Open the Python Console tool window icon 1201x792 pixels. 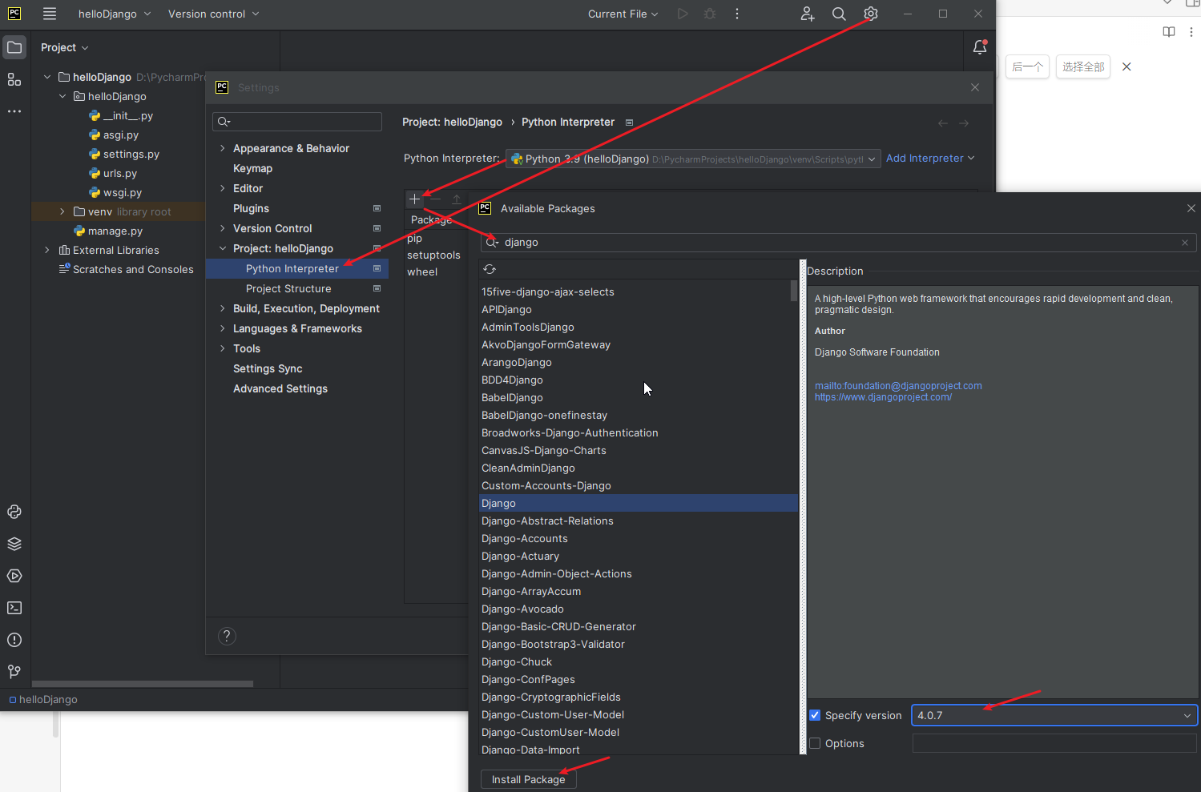[x=14, y=512]
